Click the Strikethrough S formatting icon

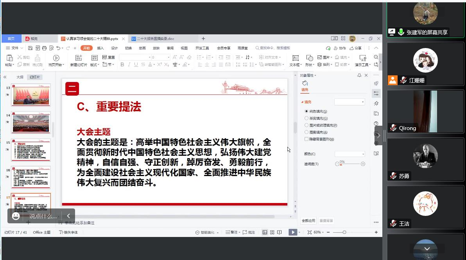(143, 64)
